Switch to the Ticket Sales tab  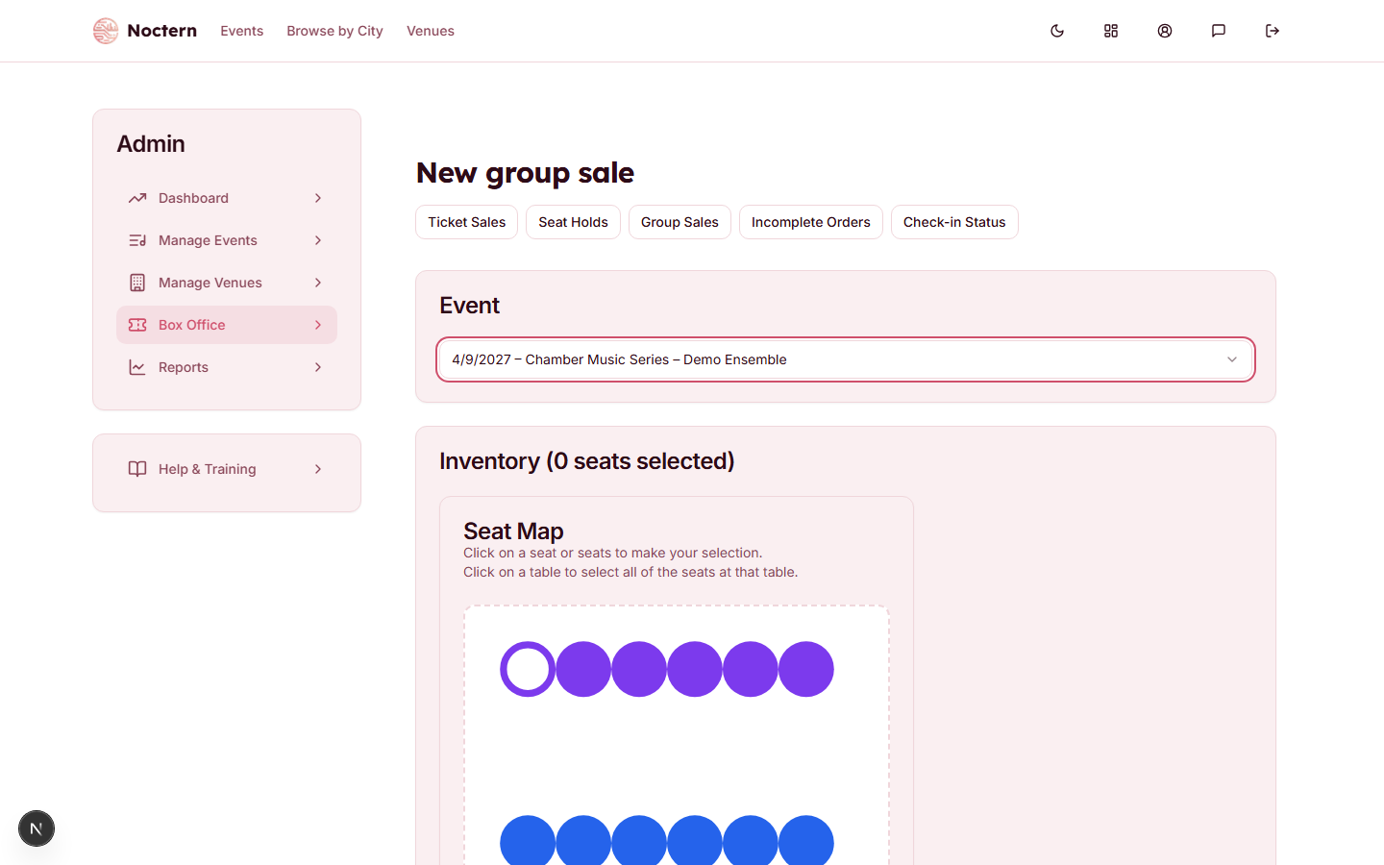point(466,222)
